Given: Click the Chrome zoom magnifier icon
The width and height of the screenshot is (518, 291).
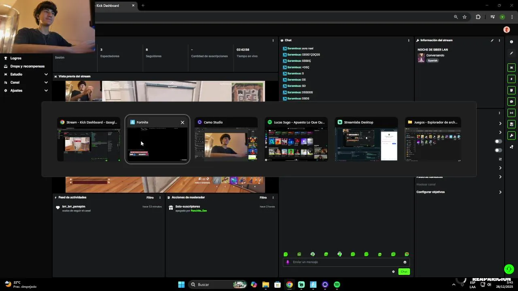Looking at the screenshot, I should [456, 17].
